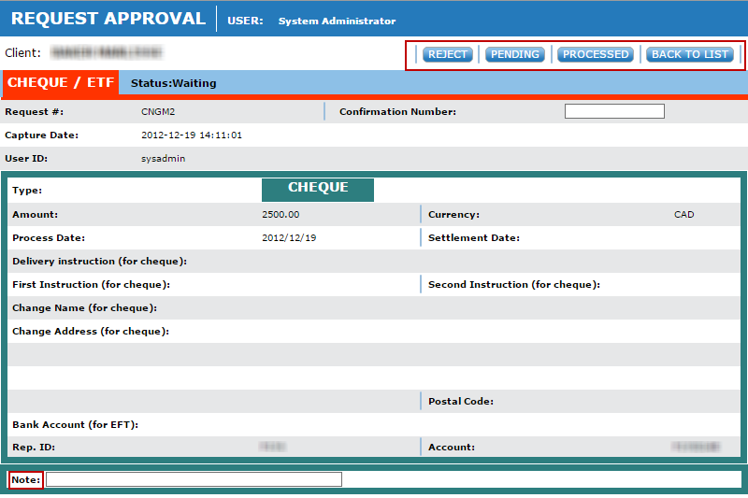Click the REQUEST APPROVAL page title
Viewport: 748px width, 498px height.
coord(108,19)
